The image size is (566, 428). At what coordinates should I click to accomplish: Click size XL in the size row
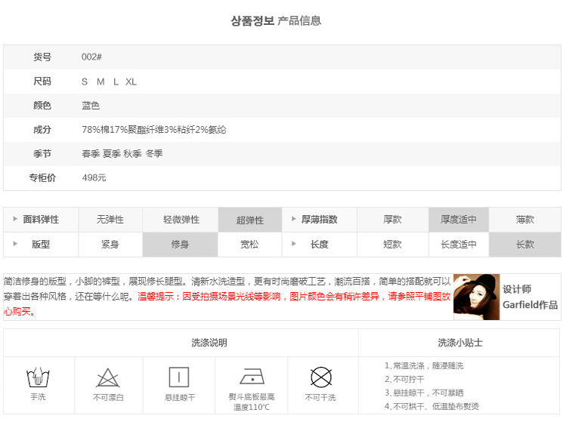tap(131, 82)
